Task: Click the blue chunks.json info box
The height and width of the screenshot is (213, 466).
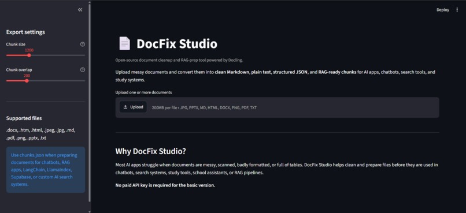Action: [x=46, y=170]
